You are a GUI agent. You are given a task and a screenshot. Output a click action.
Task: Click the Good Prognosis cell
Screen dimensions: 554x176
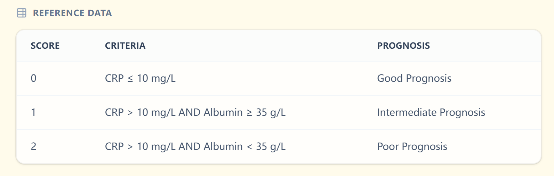point(414,78)
